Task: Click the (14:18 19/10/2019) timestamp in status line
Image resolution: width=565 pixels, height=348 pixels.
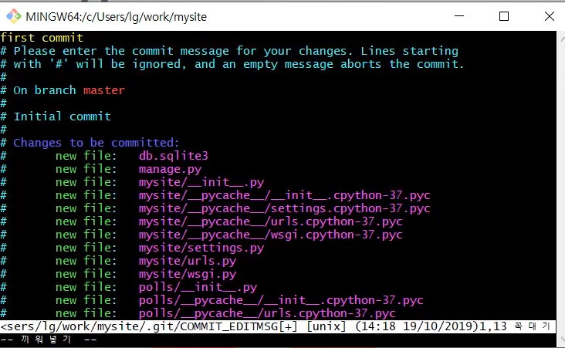Action: click(x=417, y=326)
